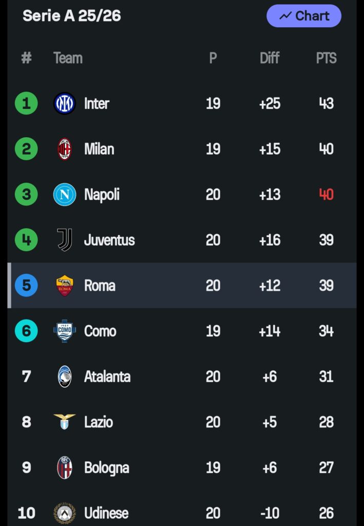Screen dimensions: 364x526
Task: Click the Napoli club logo
Action: pos(65,195)
